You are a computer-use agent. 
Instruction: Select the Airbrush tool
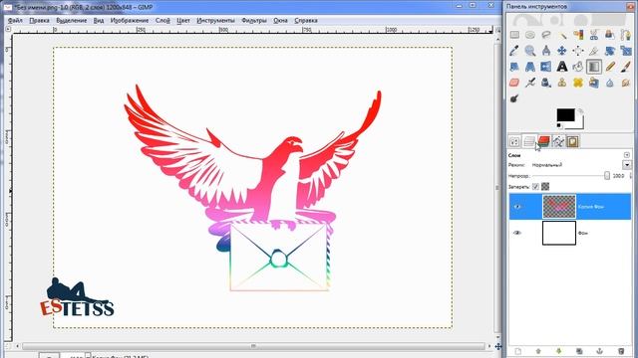coord(529,83)
